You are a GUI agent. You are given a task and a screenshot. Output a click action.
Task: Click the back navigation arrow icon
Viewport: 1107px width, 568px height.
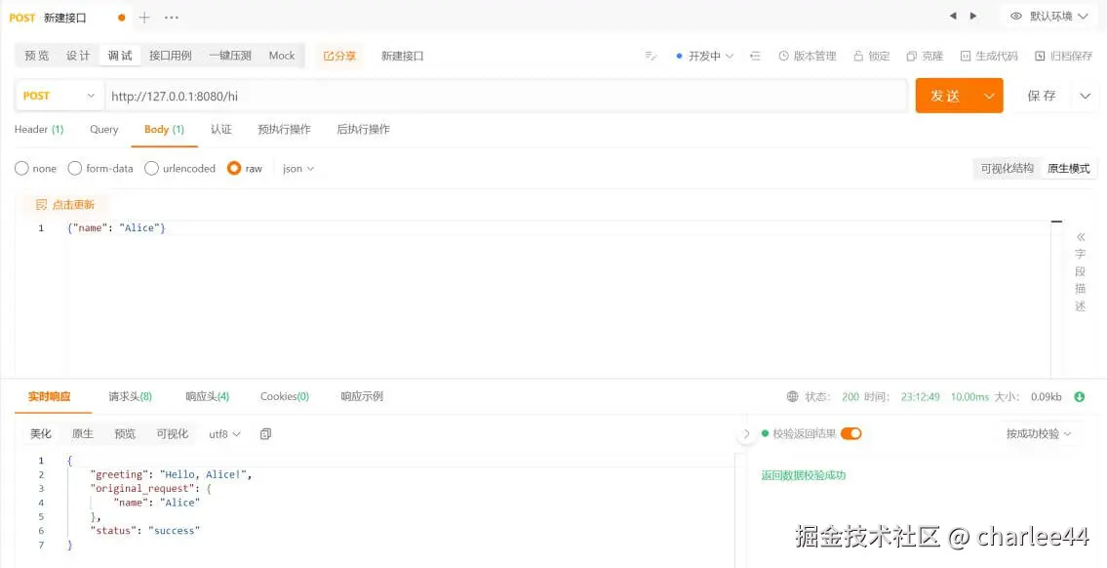[953, 16]
